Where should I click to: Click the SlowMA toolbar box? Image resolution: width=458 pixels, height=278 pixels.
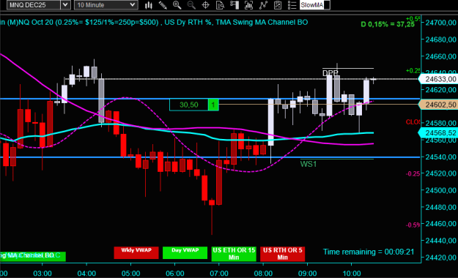point(315,5)
